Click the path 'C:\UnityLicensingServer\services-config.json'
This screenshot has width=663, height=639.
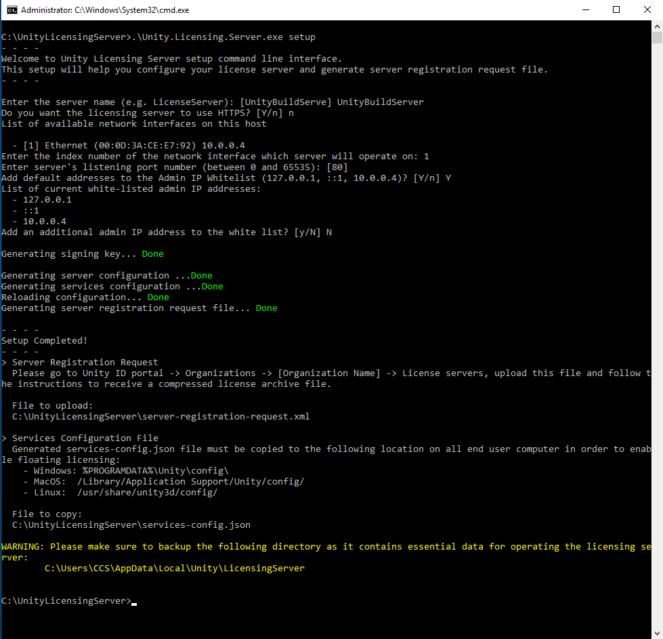point(131,525)
